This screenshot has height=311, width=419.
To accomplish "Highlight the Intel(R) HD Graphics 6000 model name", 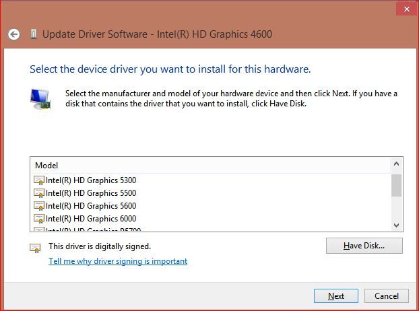I will click(x=91, y=219).
